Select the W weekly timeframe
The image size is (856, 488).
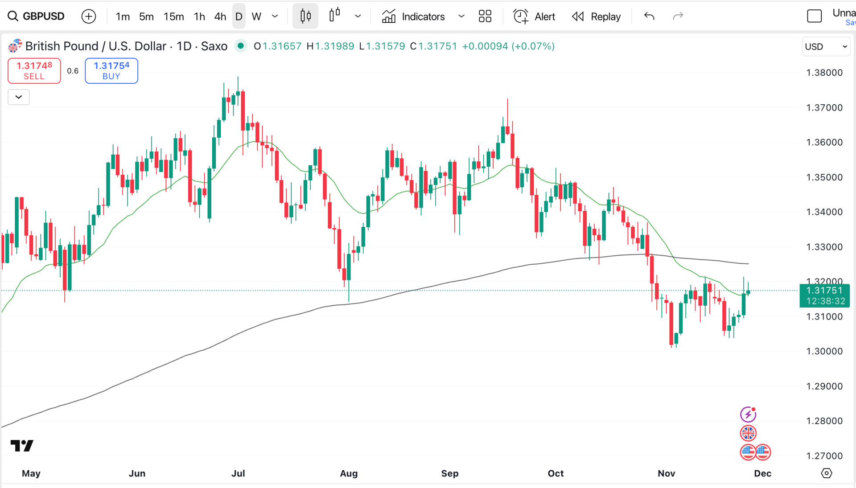[x=256, y=16]
